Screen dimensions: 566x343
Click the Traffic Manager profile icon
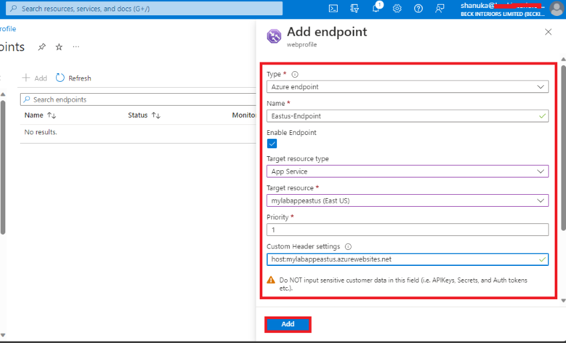pos(274,36)
